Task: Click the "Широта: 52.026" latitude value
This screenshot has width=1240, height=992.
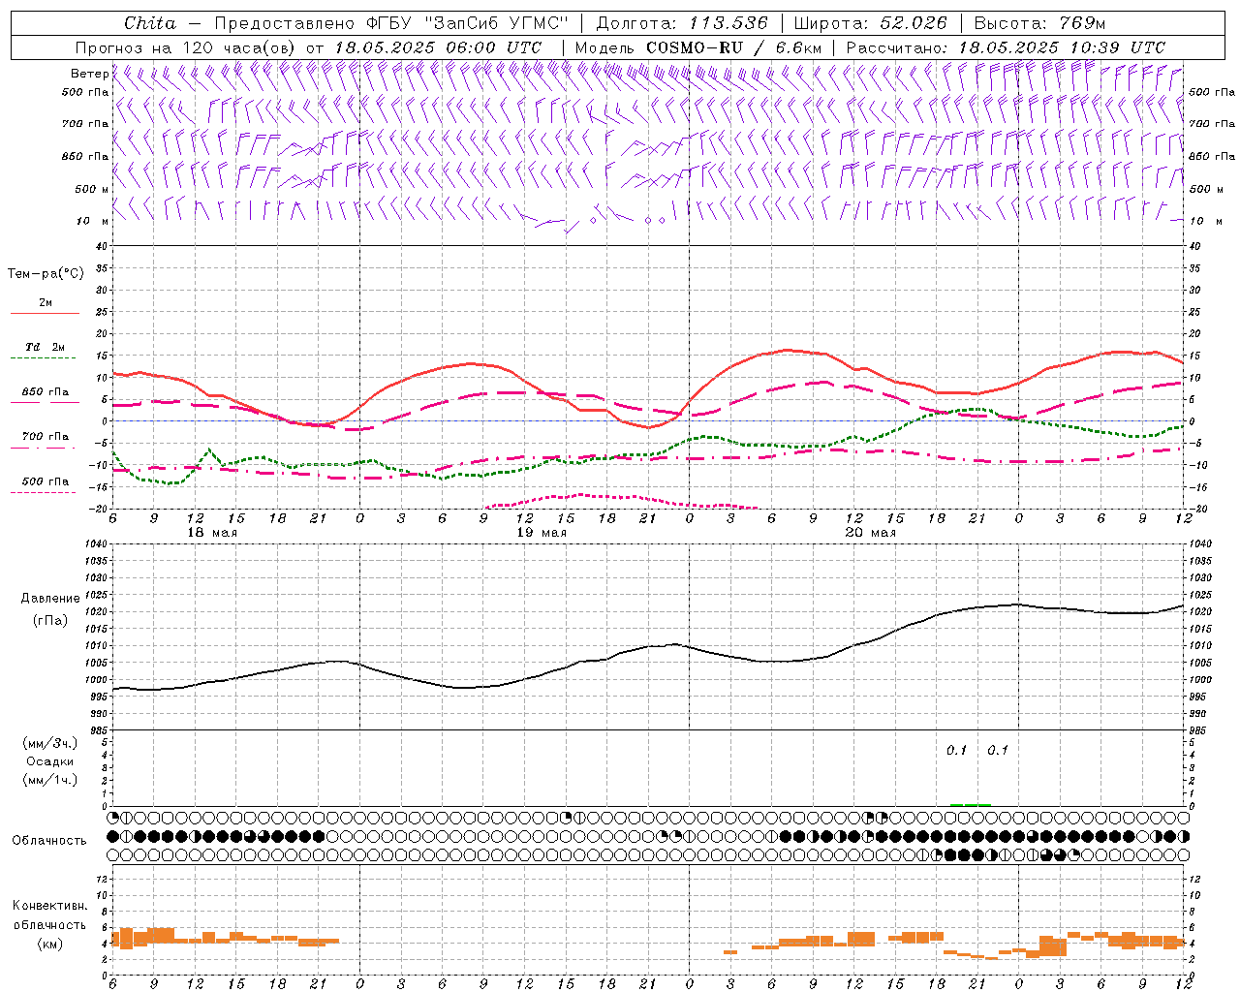Action: [870, 23]
